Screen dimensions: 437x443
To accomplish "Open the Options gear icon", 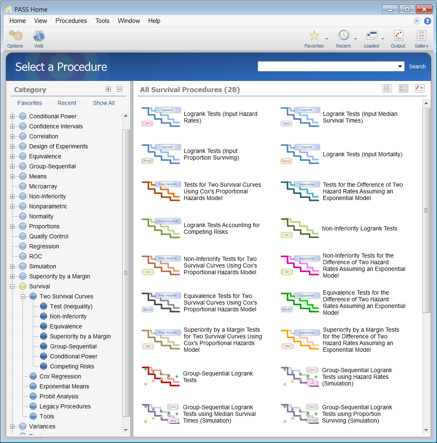I will pos(15,35).
